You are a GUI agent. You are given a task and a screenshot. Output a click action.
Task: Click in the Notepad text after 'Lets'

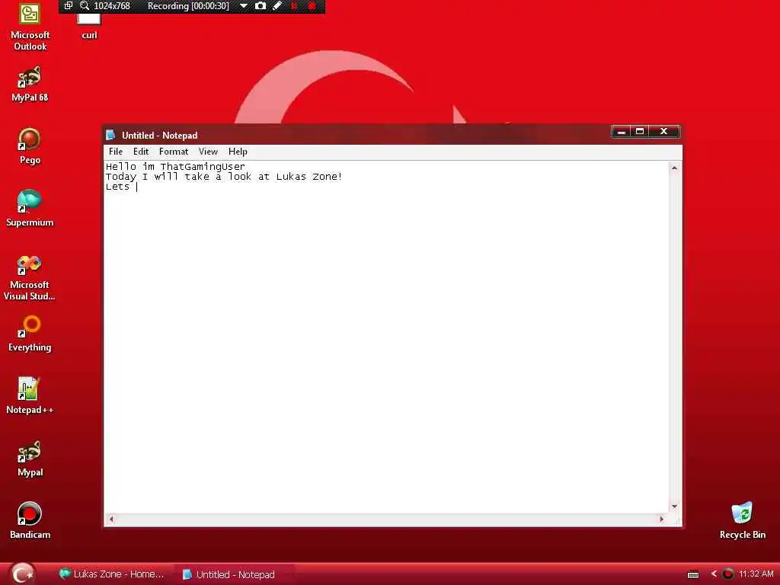coord(136,187)
